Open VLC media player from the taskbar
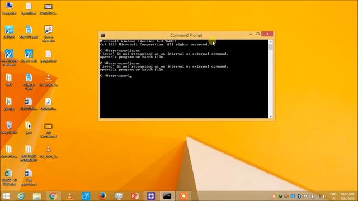 pyautogui.click(x=69, y=196)
